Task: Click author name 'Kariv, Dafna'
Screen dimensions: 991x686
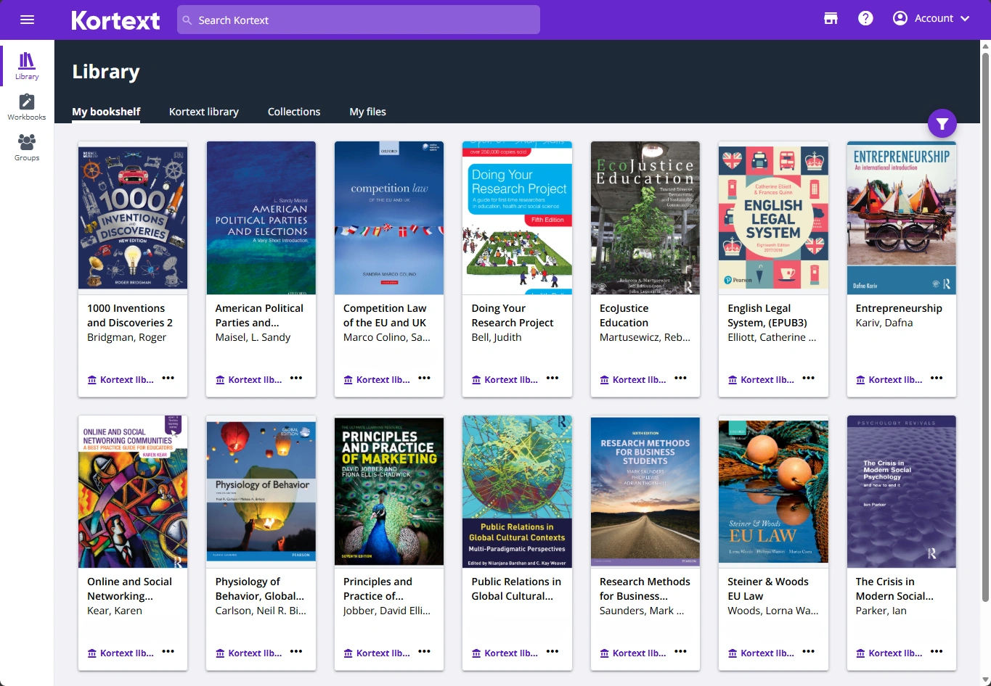Action: [884, 323]
